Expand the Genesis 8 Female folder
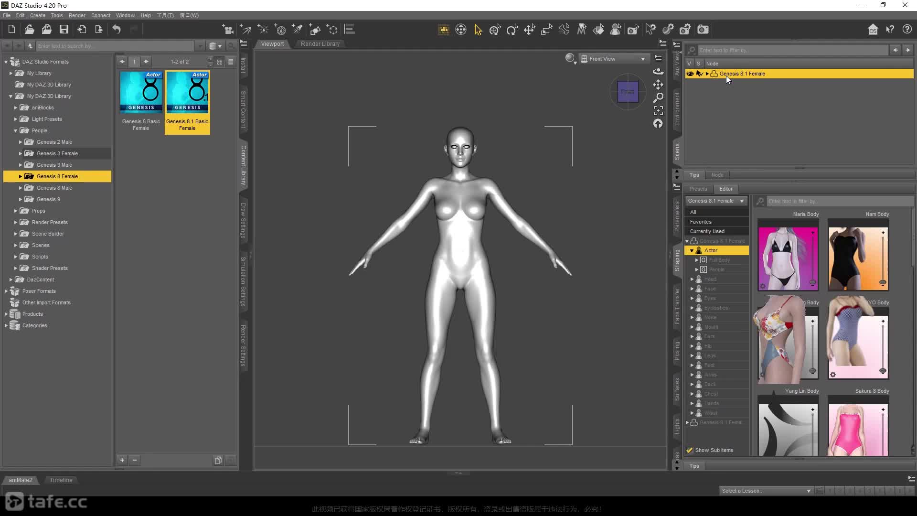This screenshot has height=516, width=917. (x=20, y=176)
